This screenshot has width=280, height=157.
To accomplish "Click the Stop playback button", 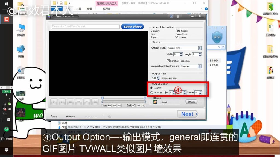I will coord(70,102).
